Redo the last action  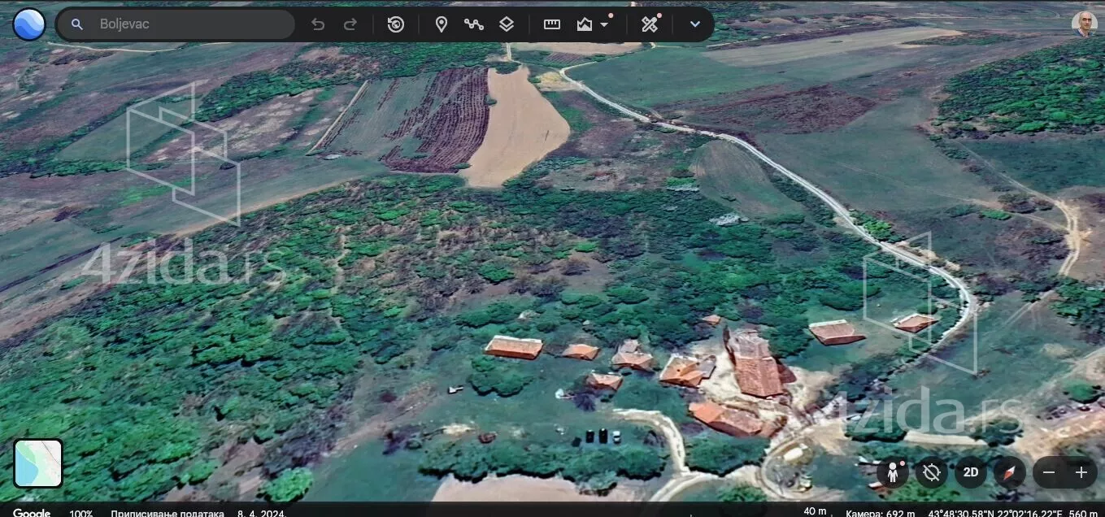[x=350, y=24]
